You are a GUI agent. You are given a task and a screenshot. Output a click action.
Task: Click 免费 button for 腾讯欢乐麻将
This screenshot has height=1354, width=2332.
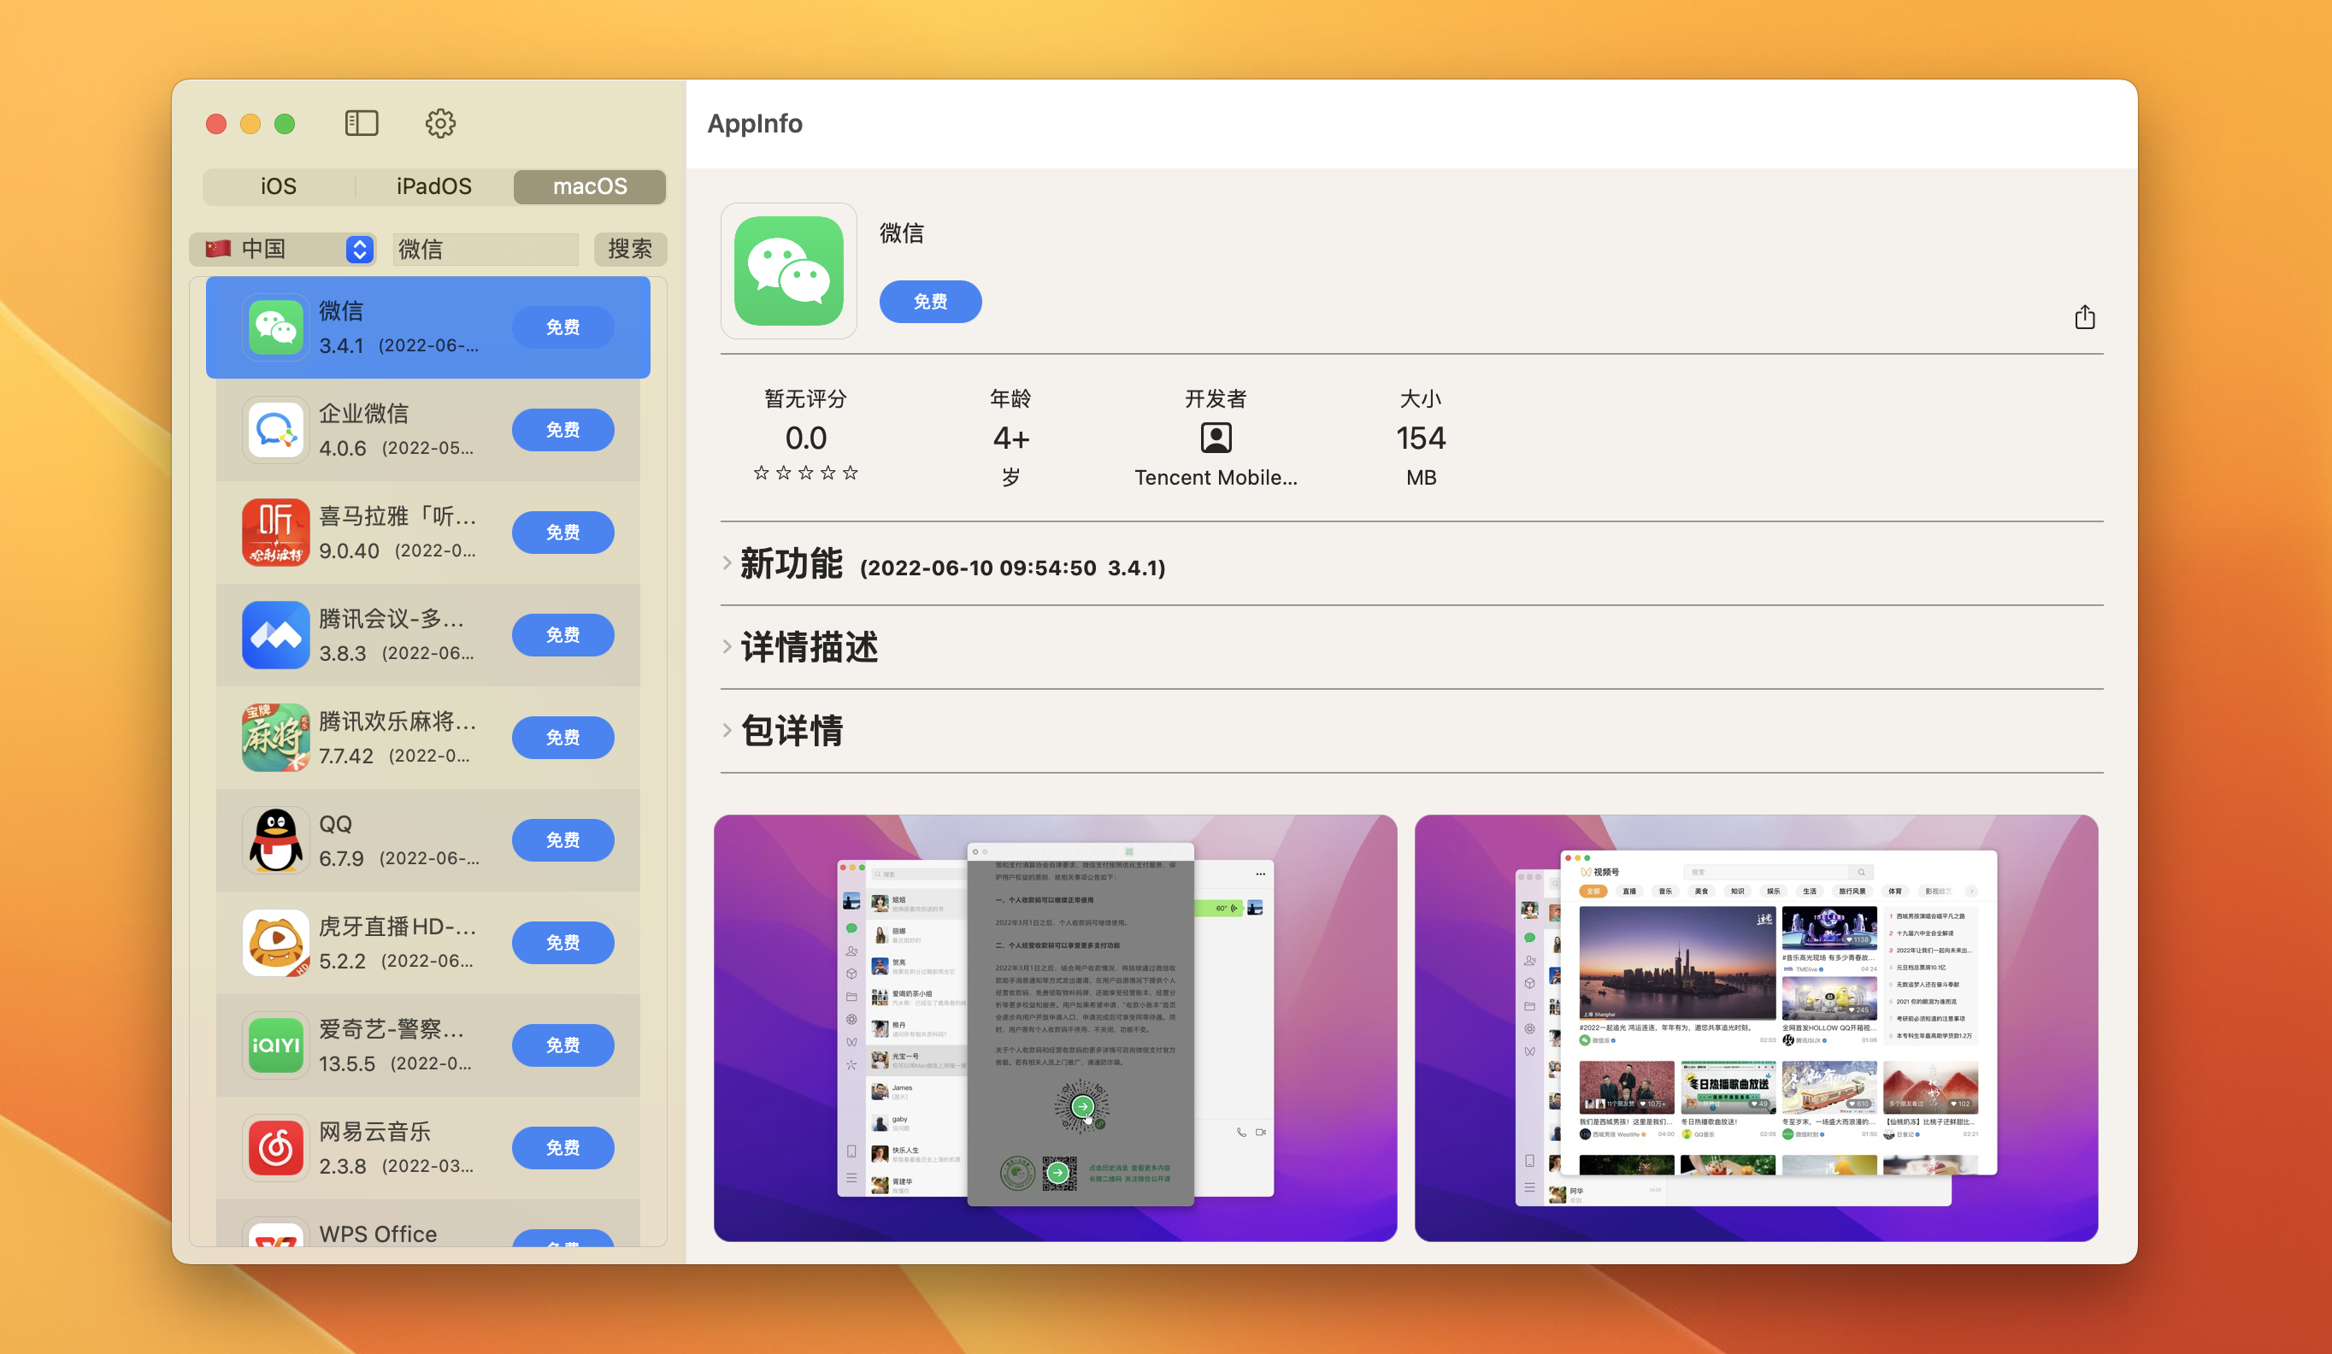pos(562,739)
